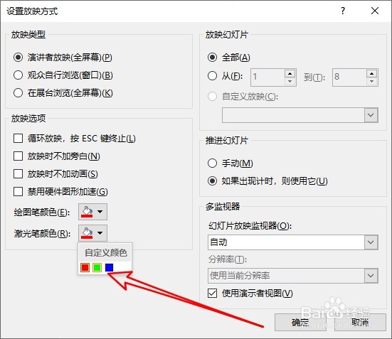Viewport: 392px width, 339px height.
Task: Open 激光笔颜色 laser color dropdown
Action: click(92, 233)
